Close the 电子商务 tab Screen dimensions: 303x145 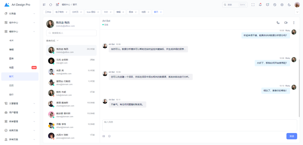click(x=66, y=12)
